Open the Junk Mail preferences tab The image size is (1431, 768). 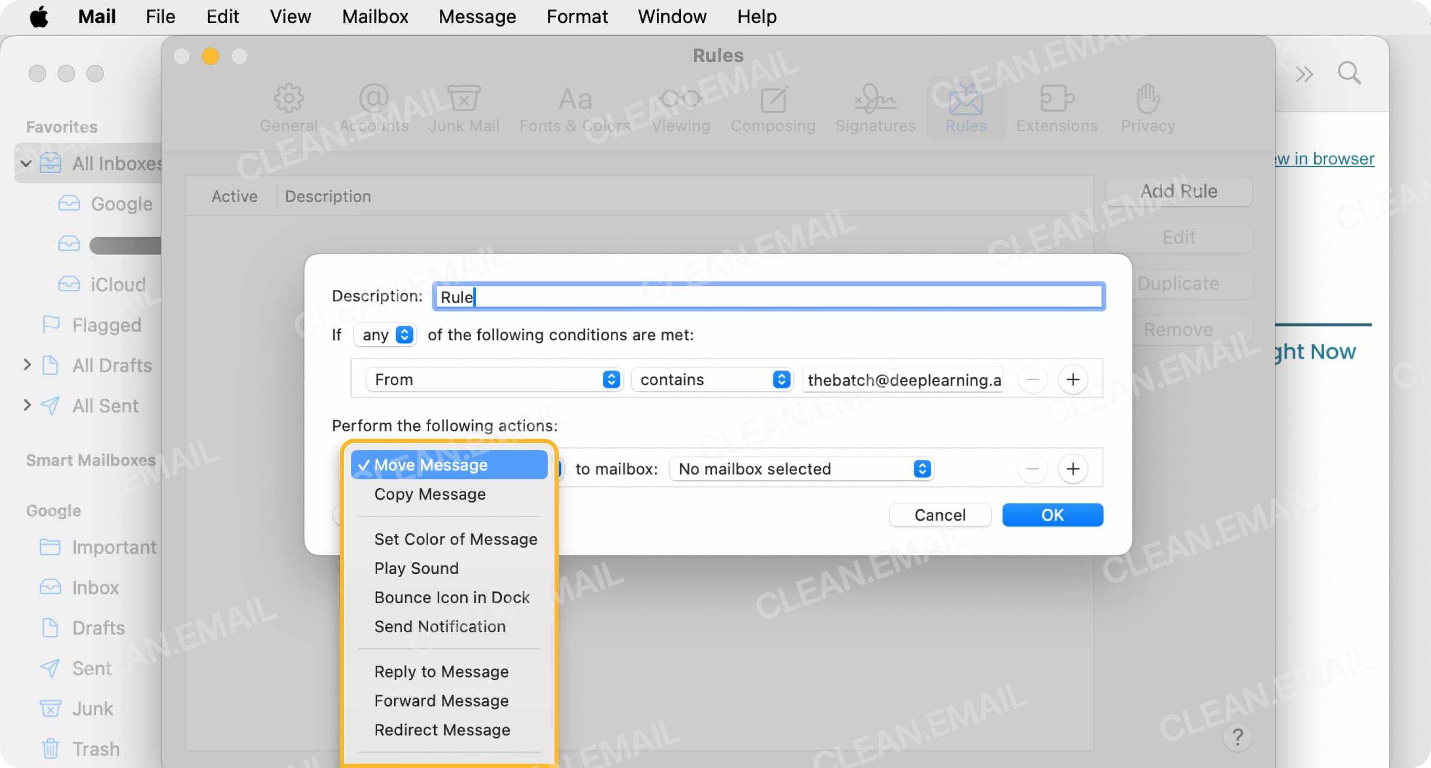464,109
